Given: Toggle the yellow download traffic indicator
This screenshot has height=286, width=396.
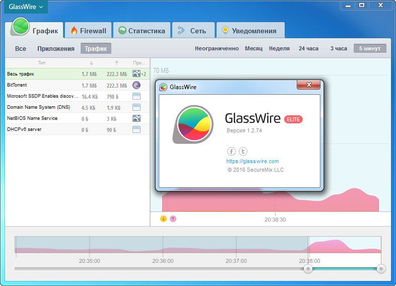Looking at the screenshot, I should (163, 219).
